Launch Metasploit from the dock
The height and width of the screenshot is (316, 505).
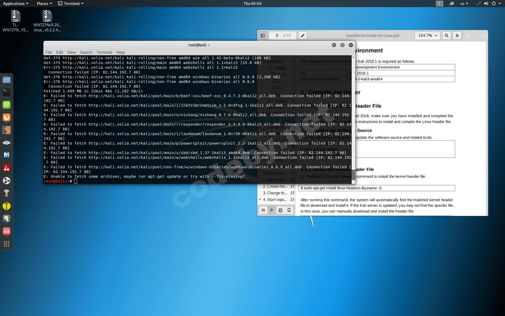coord(6,155)
